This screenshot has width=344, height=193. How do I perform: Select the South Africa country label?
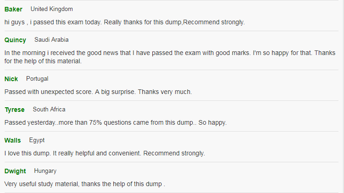(x=49, y=110)
